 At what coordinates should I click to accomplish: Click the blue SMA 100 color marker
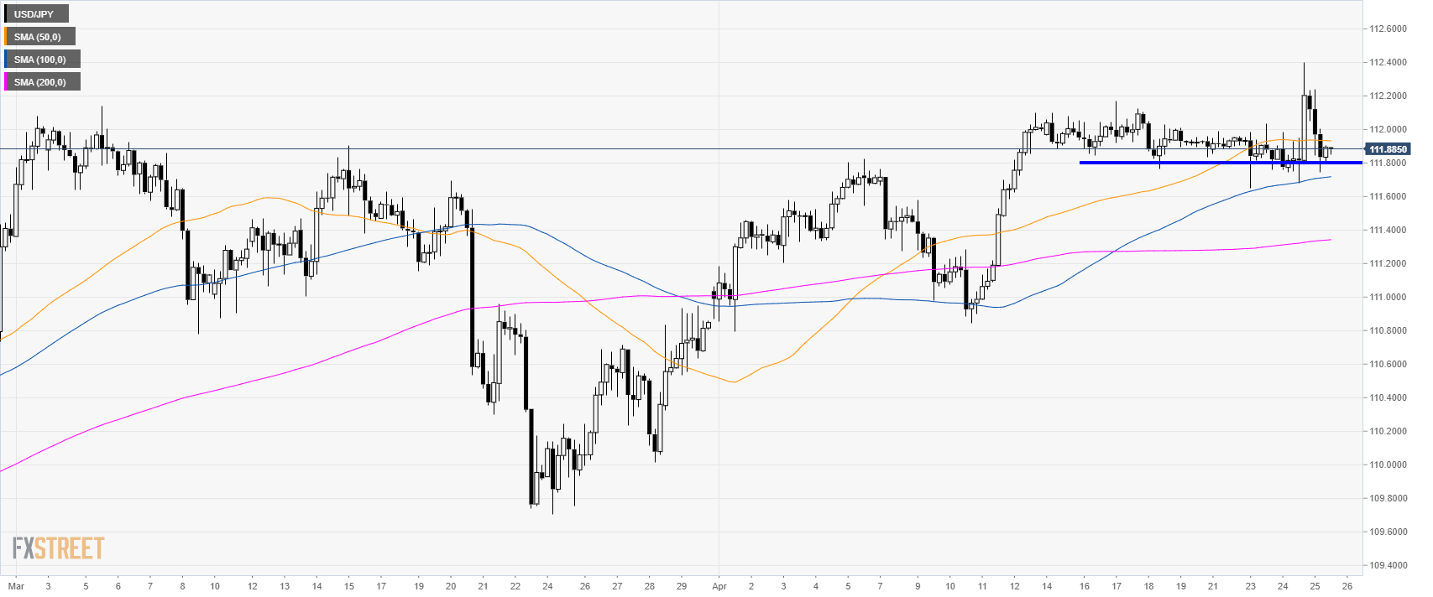(x=5, y=60)
